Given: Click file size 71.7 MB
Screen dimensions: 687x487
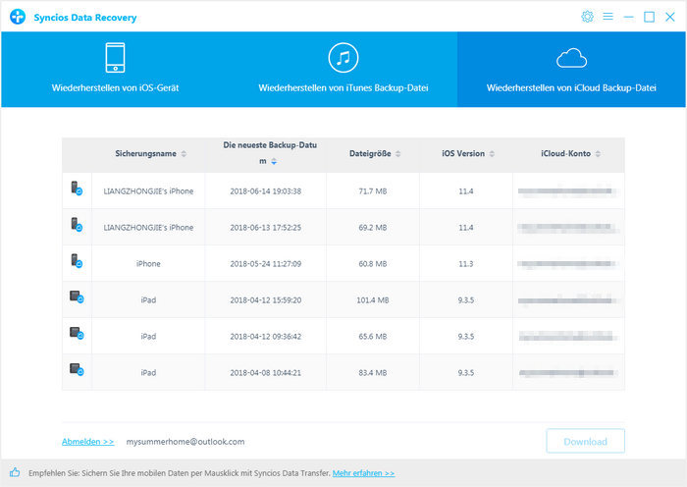Looking at the screenshot, I should tap(372, 191).
